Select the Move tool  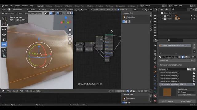(x=4, y=29)
